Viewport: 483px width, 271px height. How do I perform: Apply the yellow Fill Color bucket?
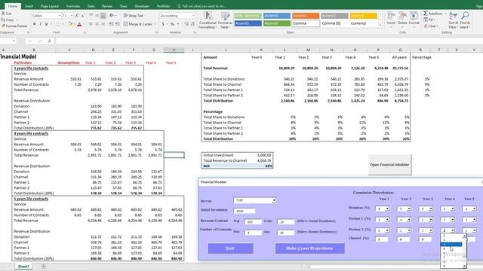pos(70,24)
